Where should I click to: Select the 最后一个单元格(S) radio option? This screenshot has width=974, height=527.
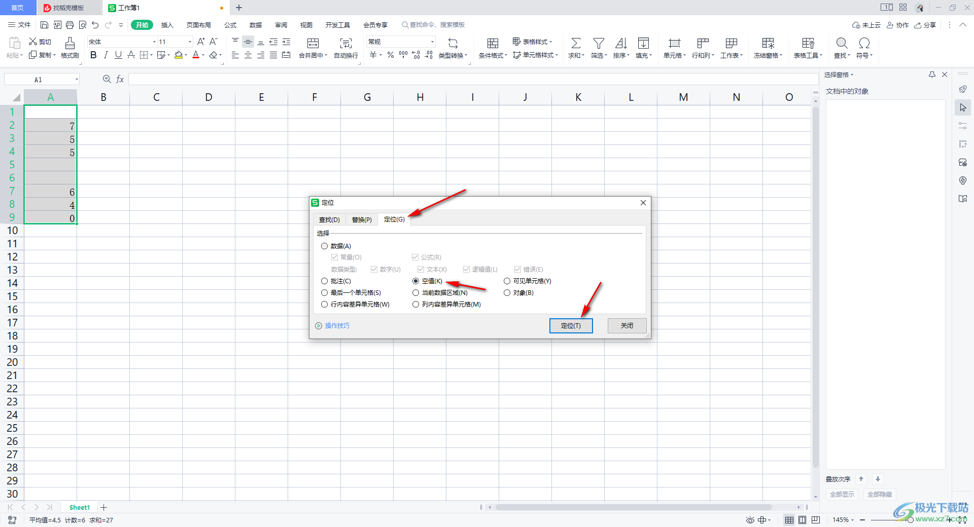[325, 293]
